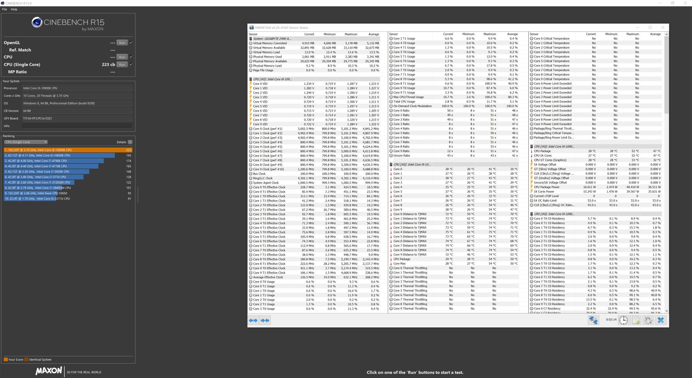
Task: Run the CPU (Single Core) benchmark
Action: click(x=122, y=64)
